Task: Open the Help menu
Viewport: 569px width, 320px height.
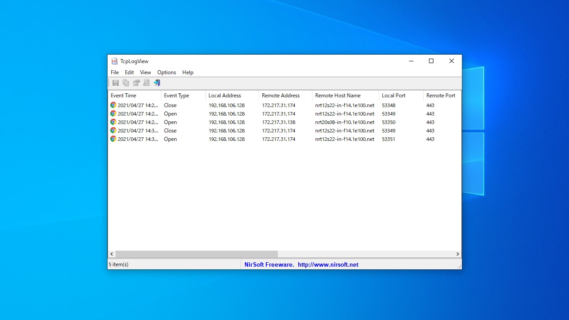Action: point(188,72)
